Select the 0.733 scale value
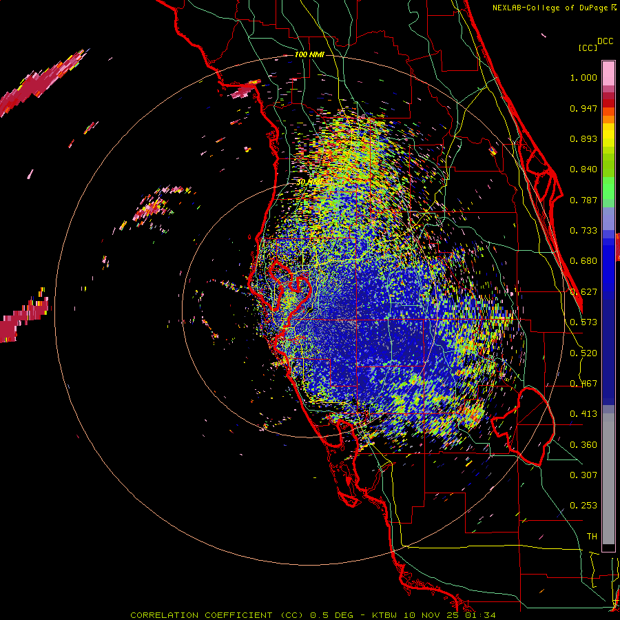Screen dimensions: 620x620 (x=583, y=231)
